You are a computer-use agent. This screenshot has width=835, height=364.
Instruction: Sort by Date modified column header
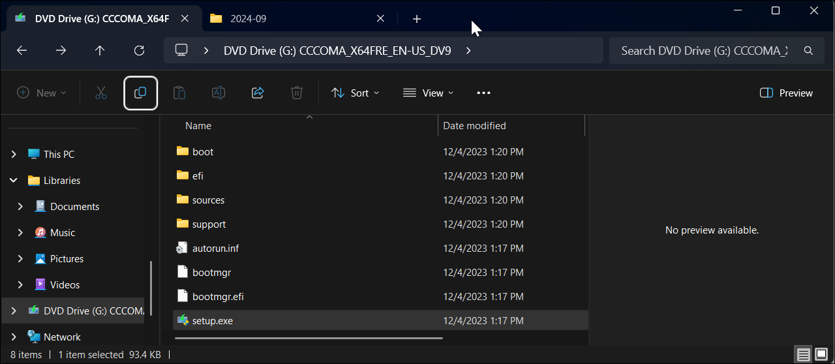tap(474, 126)
